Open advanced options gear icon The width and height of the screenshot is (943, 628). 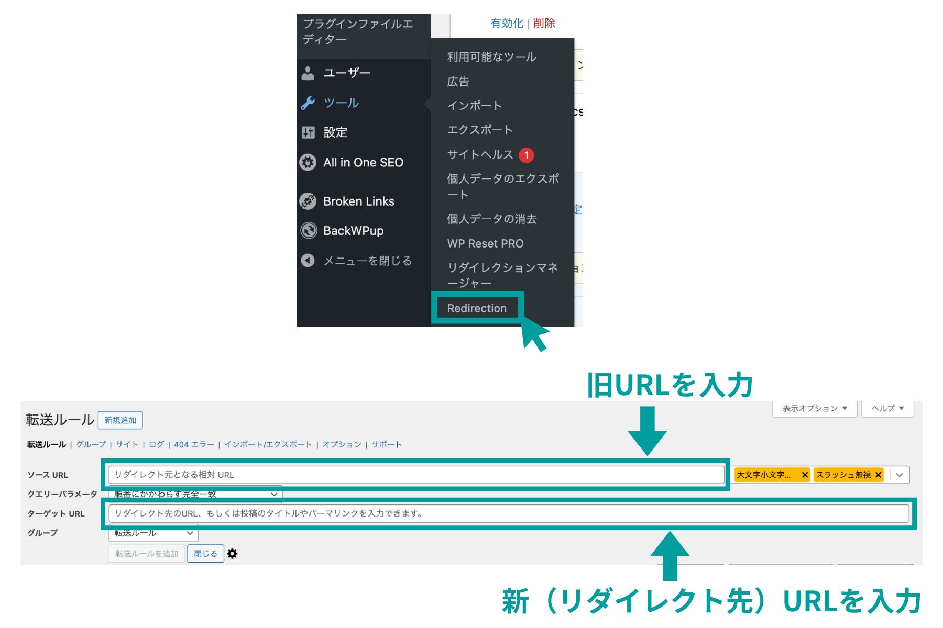click(x=233, y=554)
